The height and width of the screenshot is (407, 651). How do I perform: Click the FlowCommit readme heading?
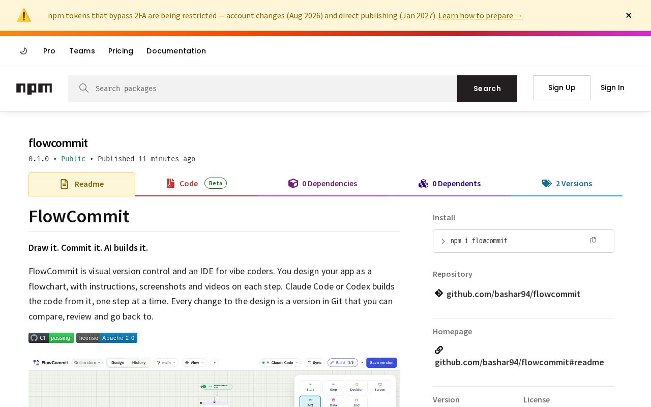[79, 216]
